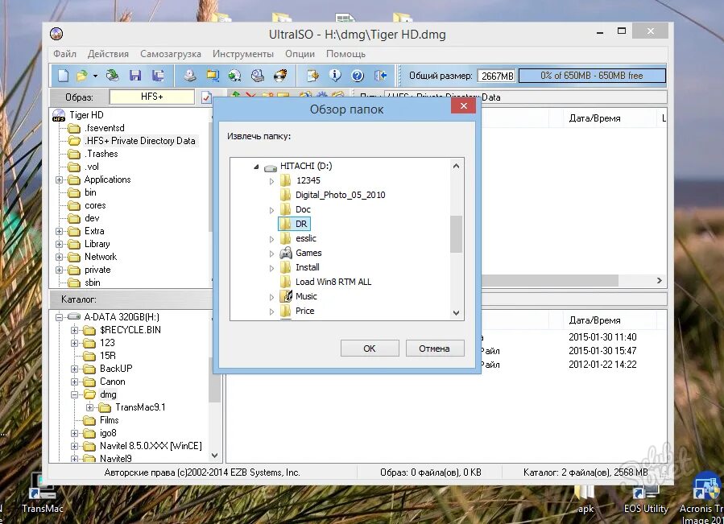Viewport: 724px width, 524px height.
Task: Click the 650MB capacity usage bar
Action: tap(592, 76)
